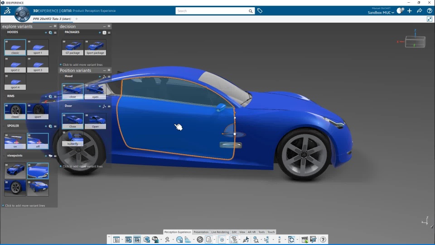Click the plus icon in top header

pos(410,11)
